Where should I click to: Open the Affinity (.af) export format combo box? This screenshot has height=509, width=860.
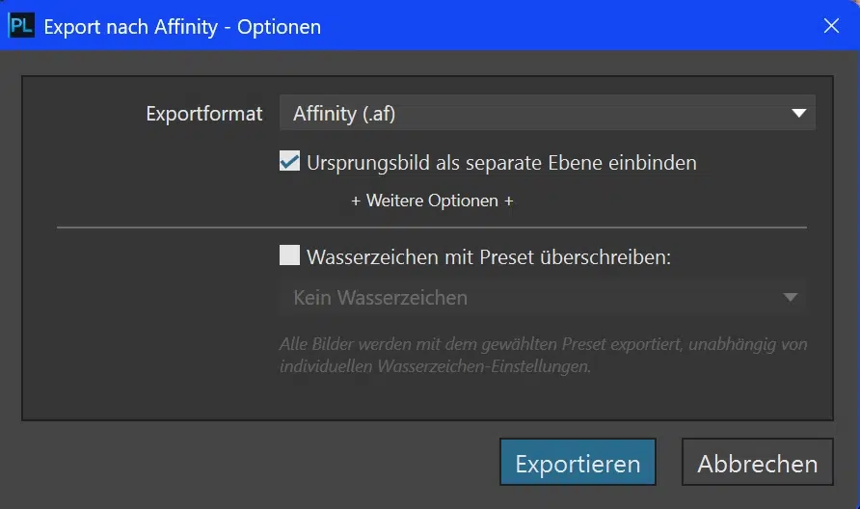pos(548,113)
